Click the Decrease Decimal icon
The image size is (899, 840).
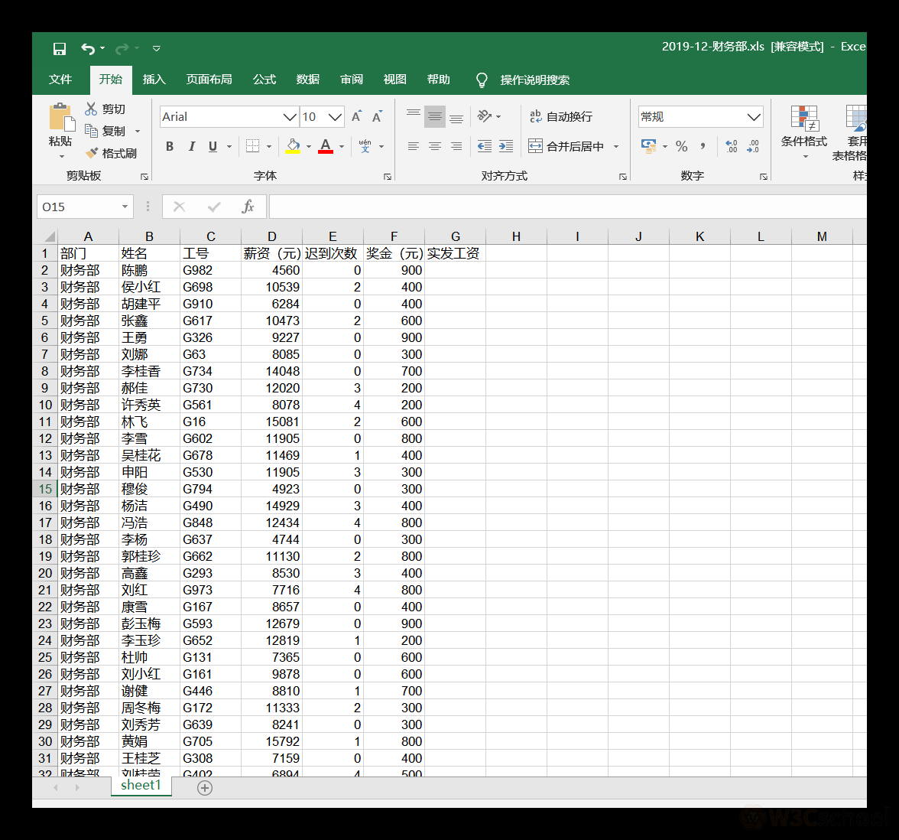pyautogui.click(x=753, y=146)
